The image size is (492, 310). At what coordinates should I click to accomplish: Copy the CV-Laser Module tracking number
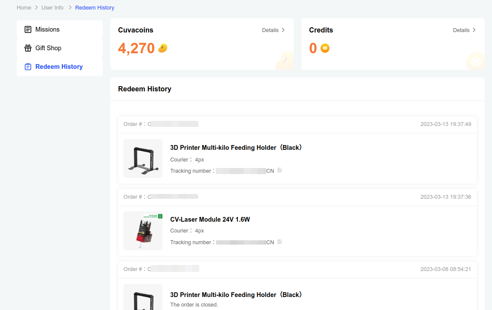click(280, 242)
